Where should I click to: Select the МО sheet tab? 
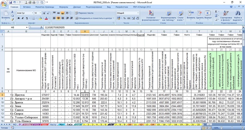click(15, 125)
